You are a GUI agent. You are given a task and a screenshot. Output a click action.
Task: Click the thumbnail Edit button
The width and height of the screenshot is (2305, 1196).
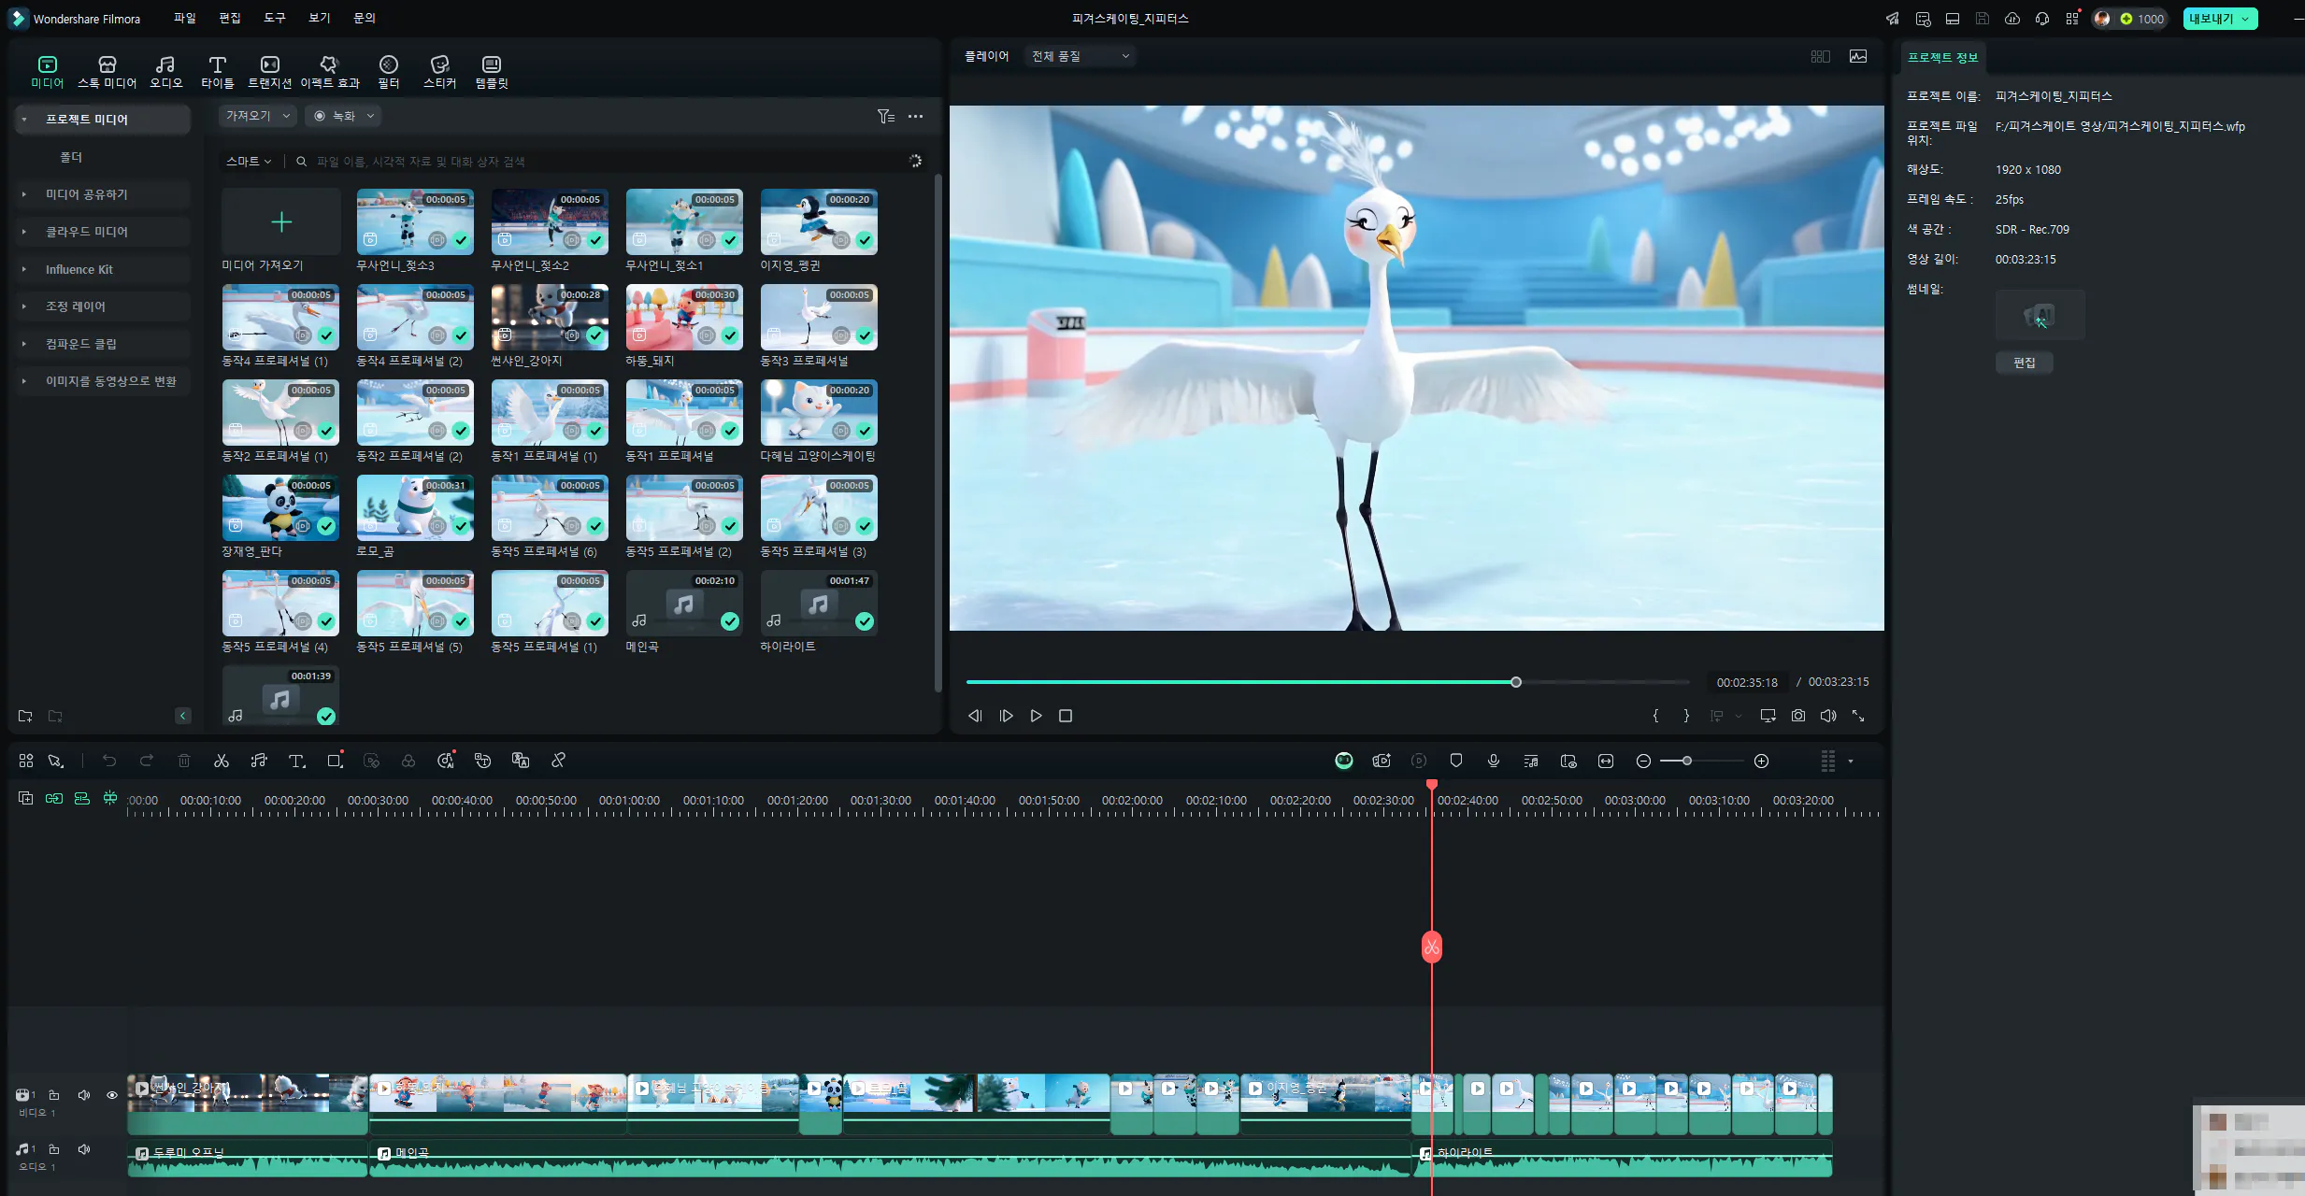[2024, 363]
